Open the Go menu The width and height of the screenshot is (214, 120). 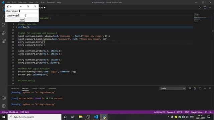pyautogui.click(x=37, y=2)
